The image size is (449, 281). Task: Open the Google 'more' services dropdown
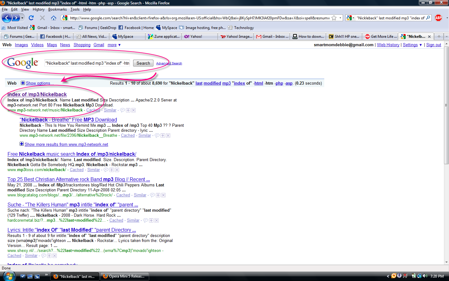(x=114, y=45)
